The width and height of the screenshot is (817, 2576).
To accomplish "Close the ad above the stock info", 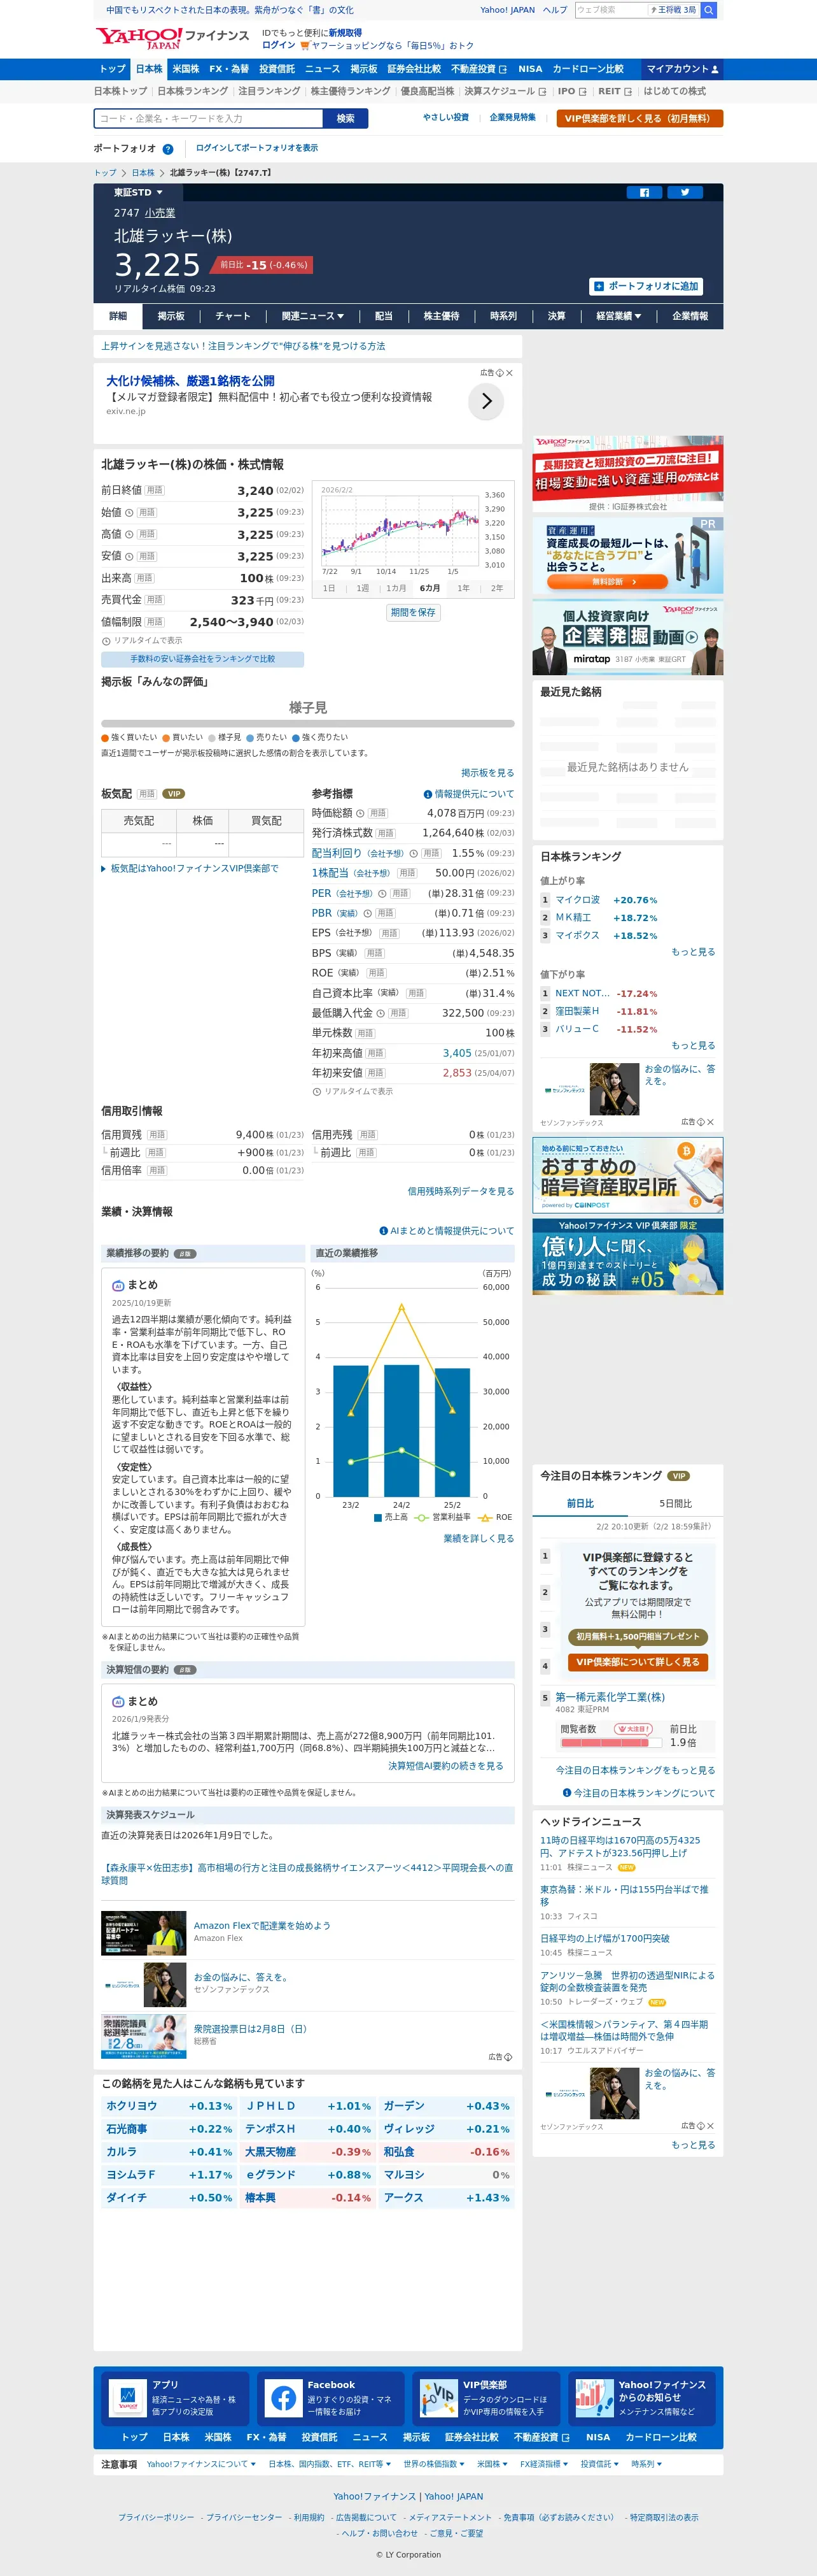I will 510,373.
